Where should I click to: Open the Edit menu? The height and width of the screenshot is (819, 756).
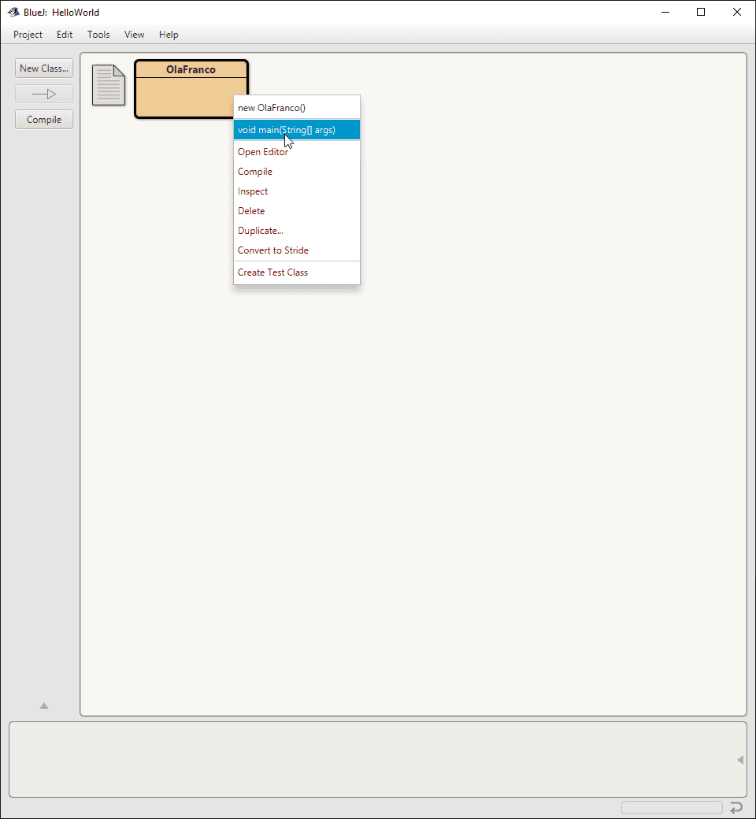click(65, 35)
